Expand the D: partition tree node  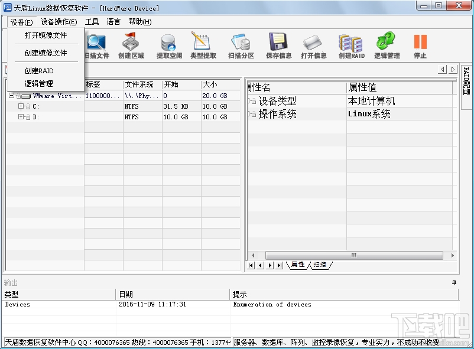click(x=21, y=117)
